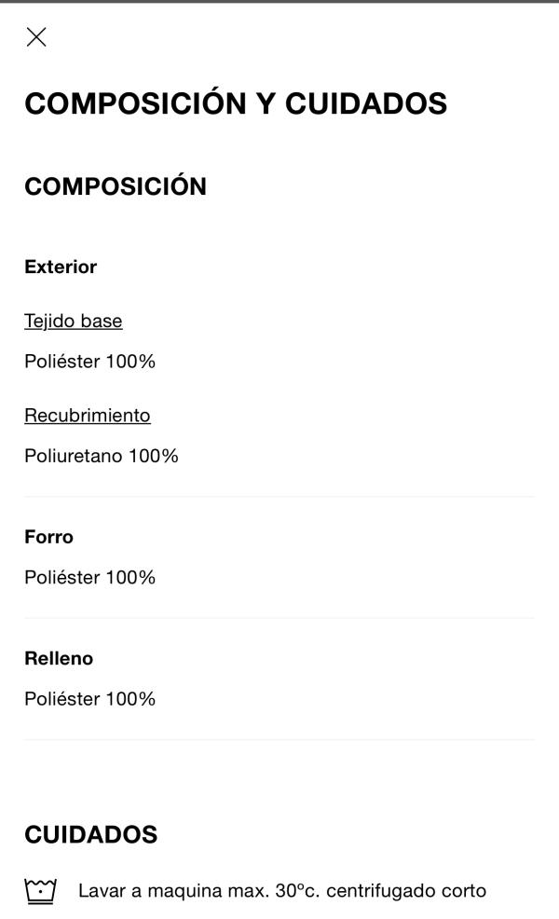Click Poliéster 100% under Relleno
Viewport: 559px width, 919px height.
tap(89, 699)
